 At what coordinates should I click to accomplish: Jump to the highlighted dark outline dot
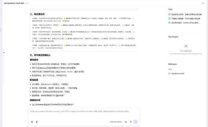click(x=4, y=53)
